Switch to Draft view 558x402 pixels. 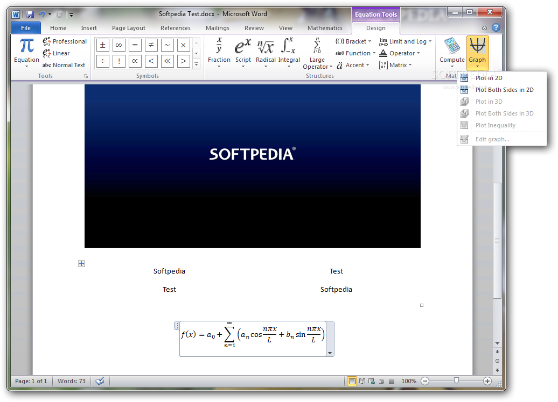(x=392, y=381)
